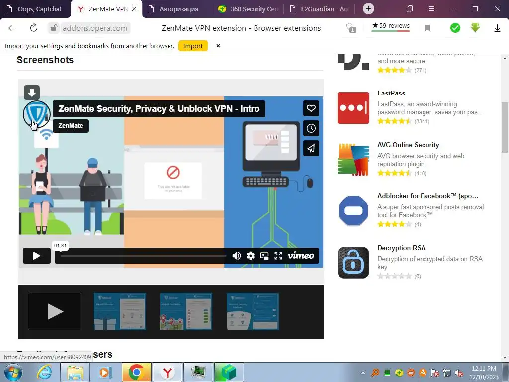
Task: Open Google Chrome from taskbar
Action: click(x=136, y=372)
